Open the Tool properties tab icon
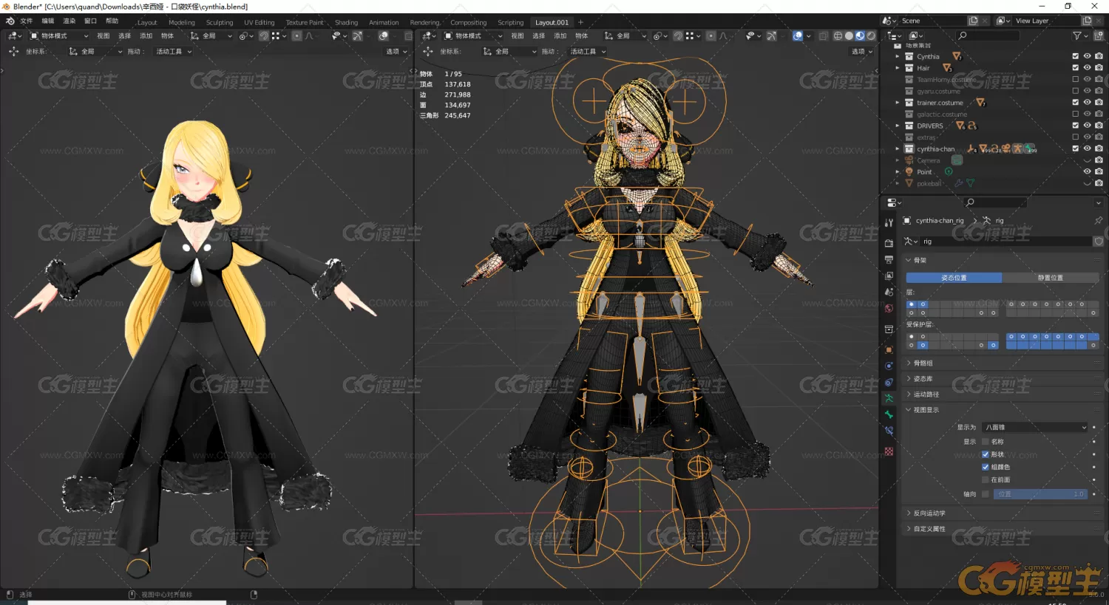The height and width of the screenshot is (605, 1109). pos(889,222)
